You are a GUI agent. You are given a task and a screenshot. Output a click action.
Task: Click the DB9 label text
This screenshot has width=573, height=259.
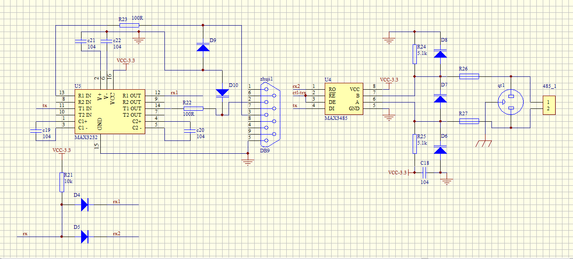coord(265,150)
